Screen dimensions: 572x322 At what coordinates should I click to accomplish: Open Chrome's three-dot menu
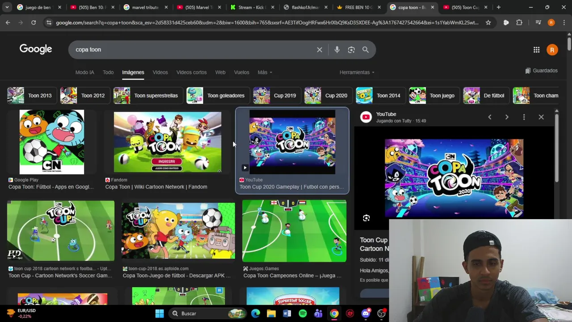pyautogui.click(x=564, y=22)
